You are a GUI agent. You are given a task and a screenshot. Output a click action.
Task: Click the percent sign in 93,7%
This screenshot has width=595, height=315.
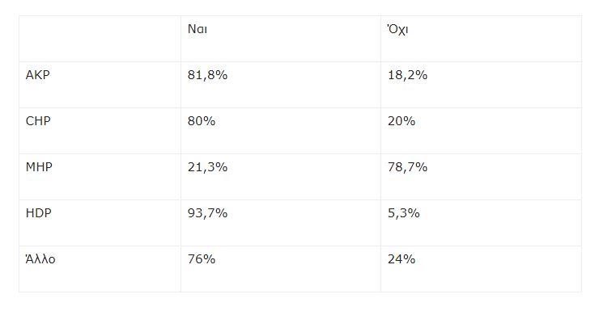click(x=222, y=213)
